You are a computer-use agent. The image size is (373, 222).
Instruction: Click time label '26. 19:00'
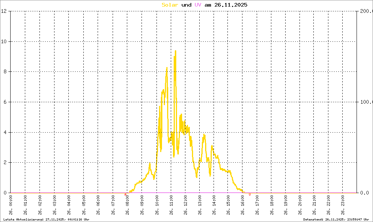286,205
